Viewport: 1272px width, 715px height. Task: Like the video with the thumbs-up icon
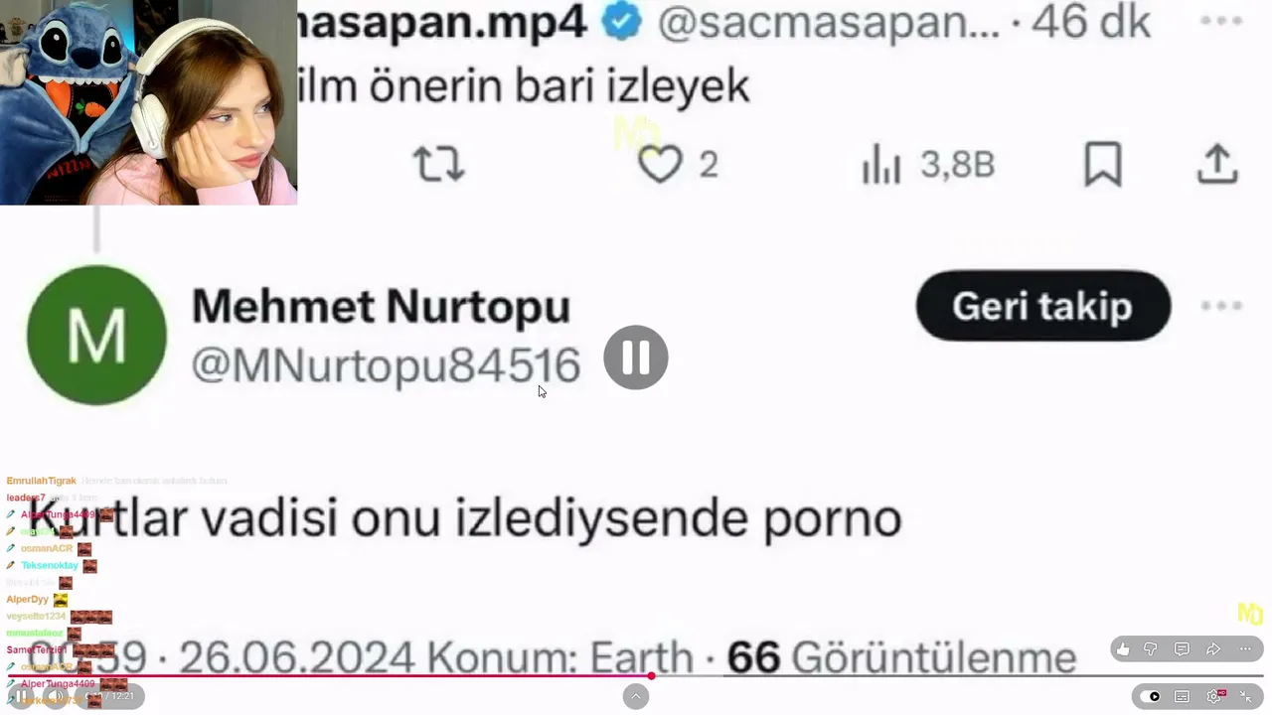pos(1123,649)
